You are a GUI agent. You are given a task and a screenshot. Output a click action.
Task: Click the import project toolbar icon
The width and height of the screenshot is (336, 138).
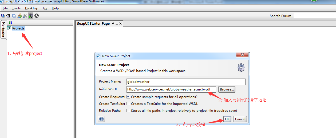pyautogui.click(x=8, y=16)
